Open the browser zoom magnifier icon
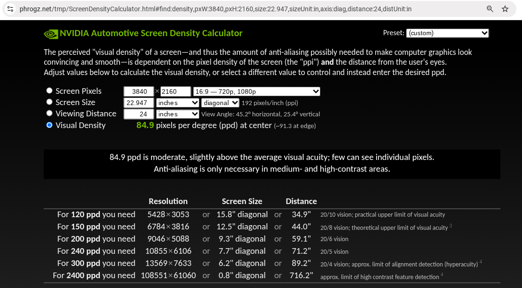This screenshot has width=522, height=288. [x=490, y=9]
